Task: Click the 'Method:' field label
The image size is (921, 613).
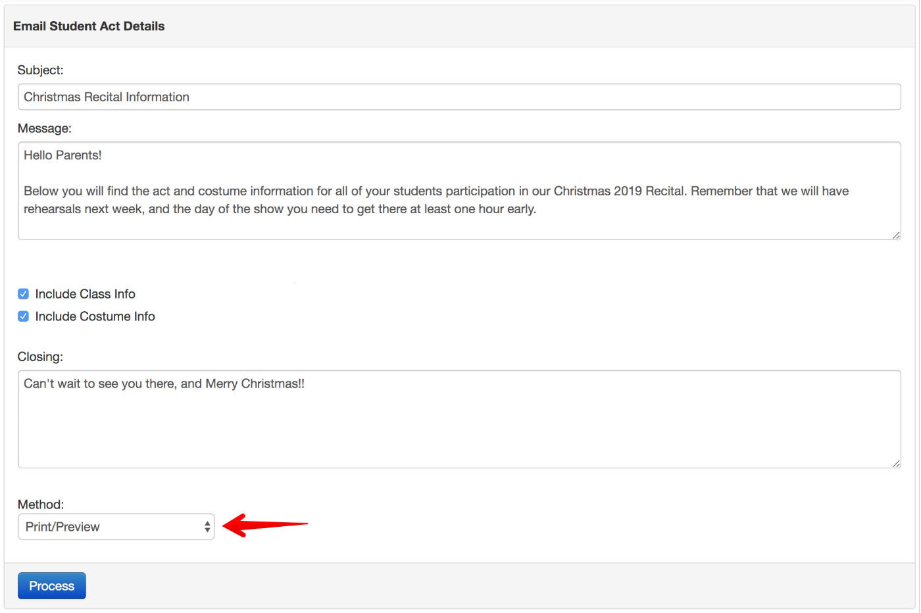Action: pos(41,504)
